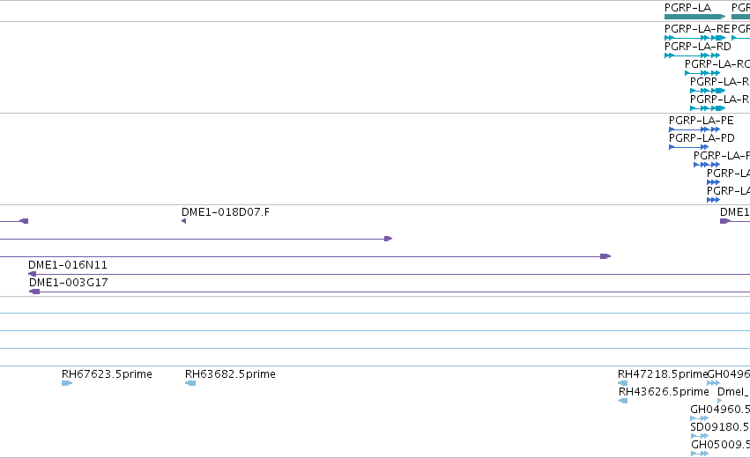Select the DME1-016N11 BAC feature
Viewport: 750px width, 458px height.
[x=389, y=275]
